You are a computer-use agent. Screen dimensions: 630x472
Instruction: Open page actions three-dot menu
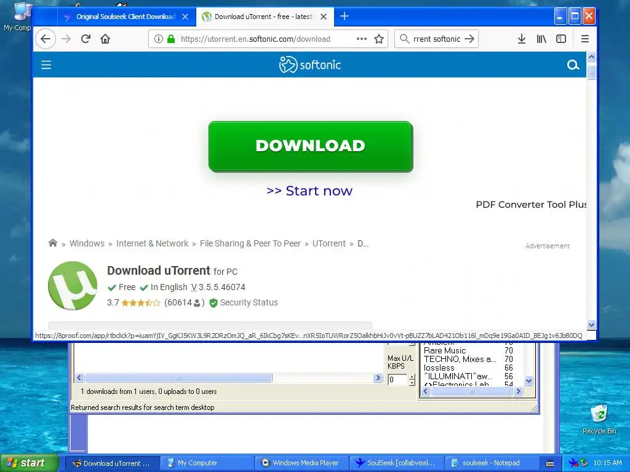click(x=362, y=39)
